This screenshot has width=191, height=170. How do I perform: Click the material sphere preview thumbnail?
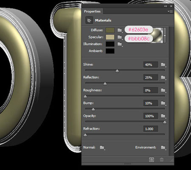point(157,36)
